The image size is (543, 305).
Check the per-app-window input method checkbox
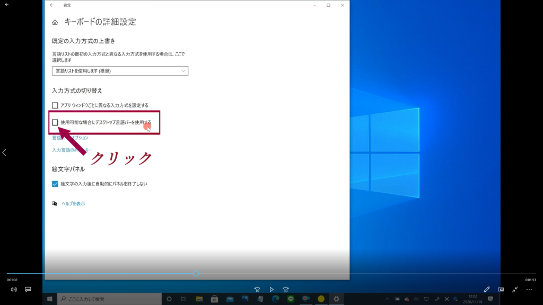[x=55, y=105]
